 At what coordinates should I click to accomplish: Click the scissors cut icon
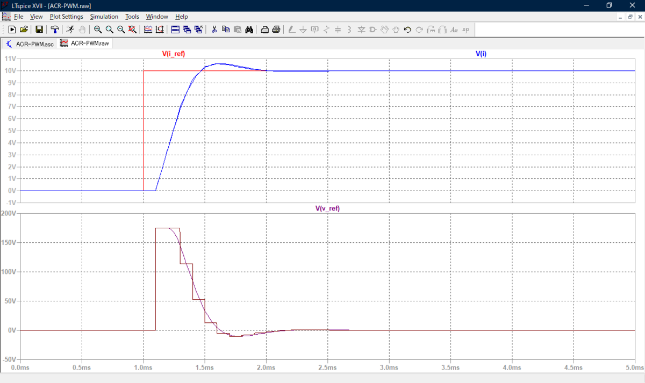214,30
